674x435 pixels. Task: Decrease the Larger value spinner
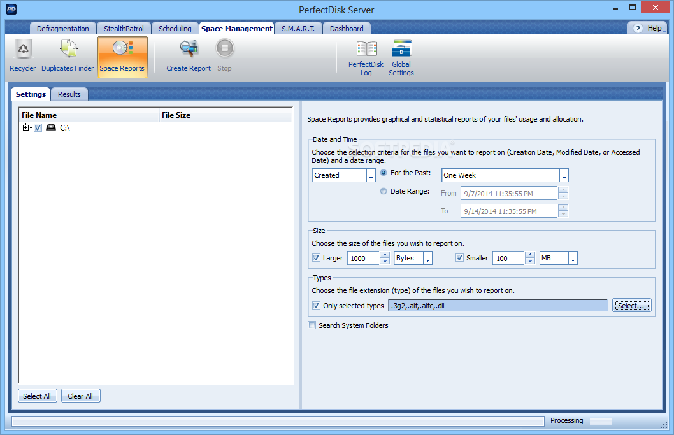pos(385,261)
